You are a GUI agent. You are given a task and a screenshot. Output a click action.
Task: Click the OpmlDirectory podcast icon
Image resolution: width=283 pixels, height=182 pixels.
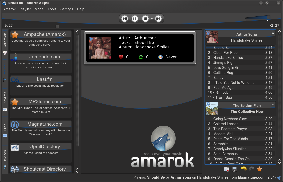(15, 147)
